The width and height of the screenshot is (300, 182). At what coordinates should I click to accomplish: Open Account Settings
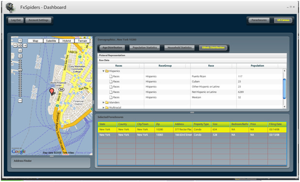[x=38, y=20]
